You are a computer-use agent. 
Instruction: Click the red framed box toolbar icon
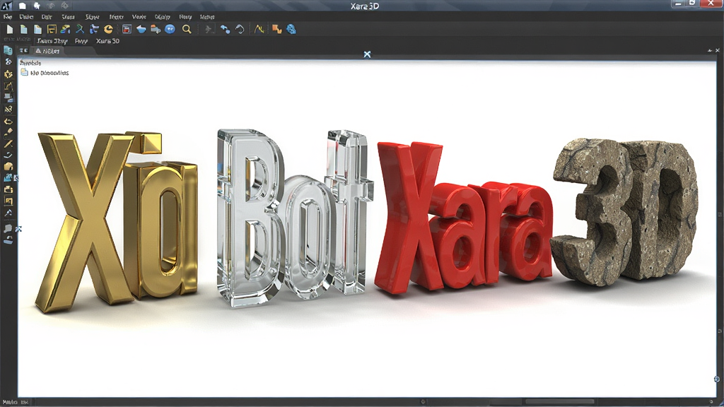pyautogui.click(x=127, y=30)
